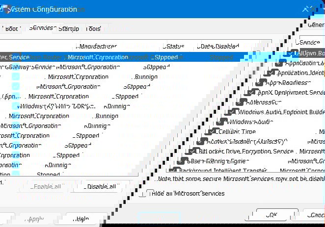The image size is (325, 227).
Task: Select the App Readiness service name
Action: [x=288, y=83]
